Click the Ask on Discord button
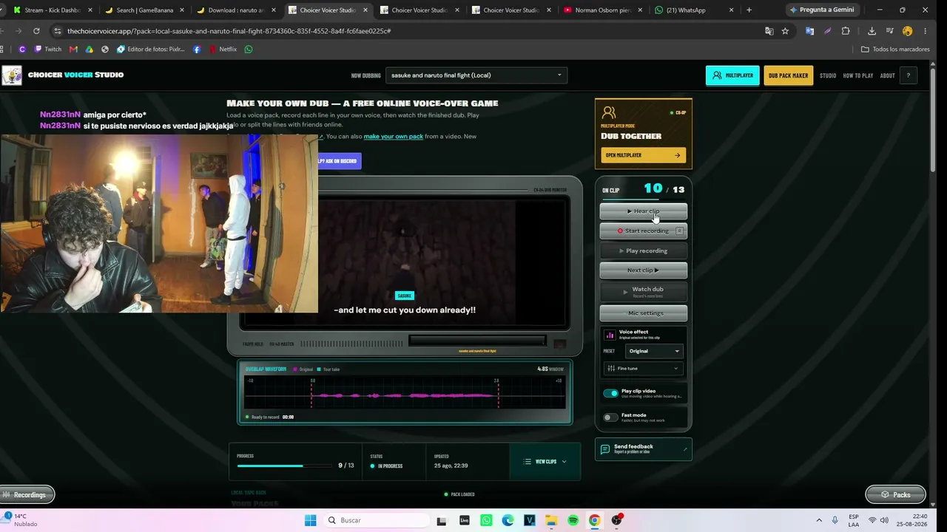This screenshot has width=947, height=532. (x=340, y=161)
